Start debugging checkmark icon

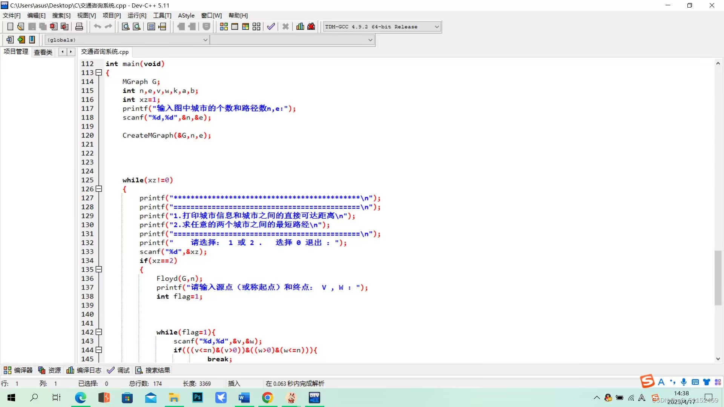[x=271, y=27]
